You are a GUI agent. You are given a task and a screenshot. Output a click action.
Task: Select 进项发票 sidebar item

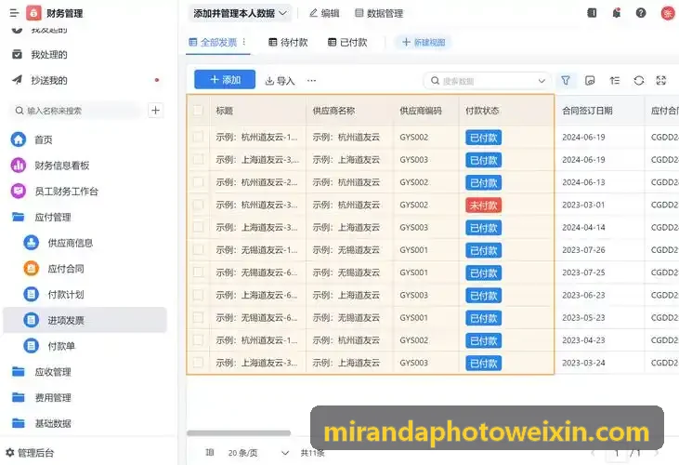coord(85,320)
